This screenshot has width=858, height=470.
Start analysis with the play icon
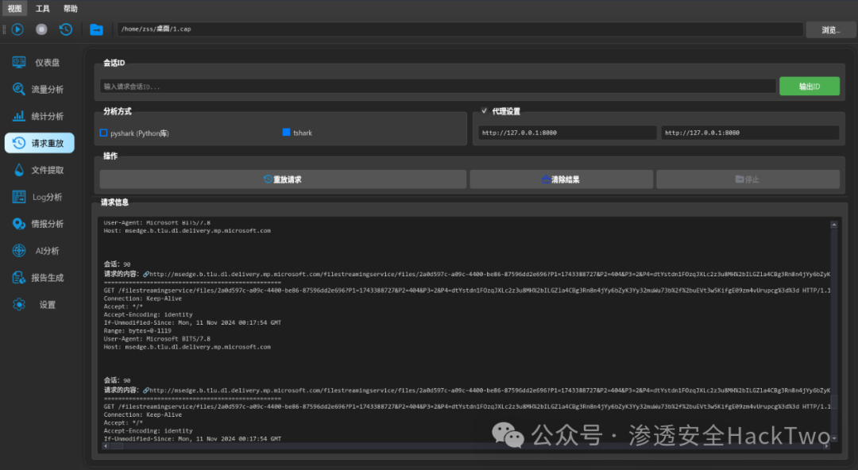(x=17, y=29)
